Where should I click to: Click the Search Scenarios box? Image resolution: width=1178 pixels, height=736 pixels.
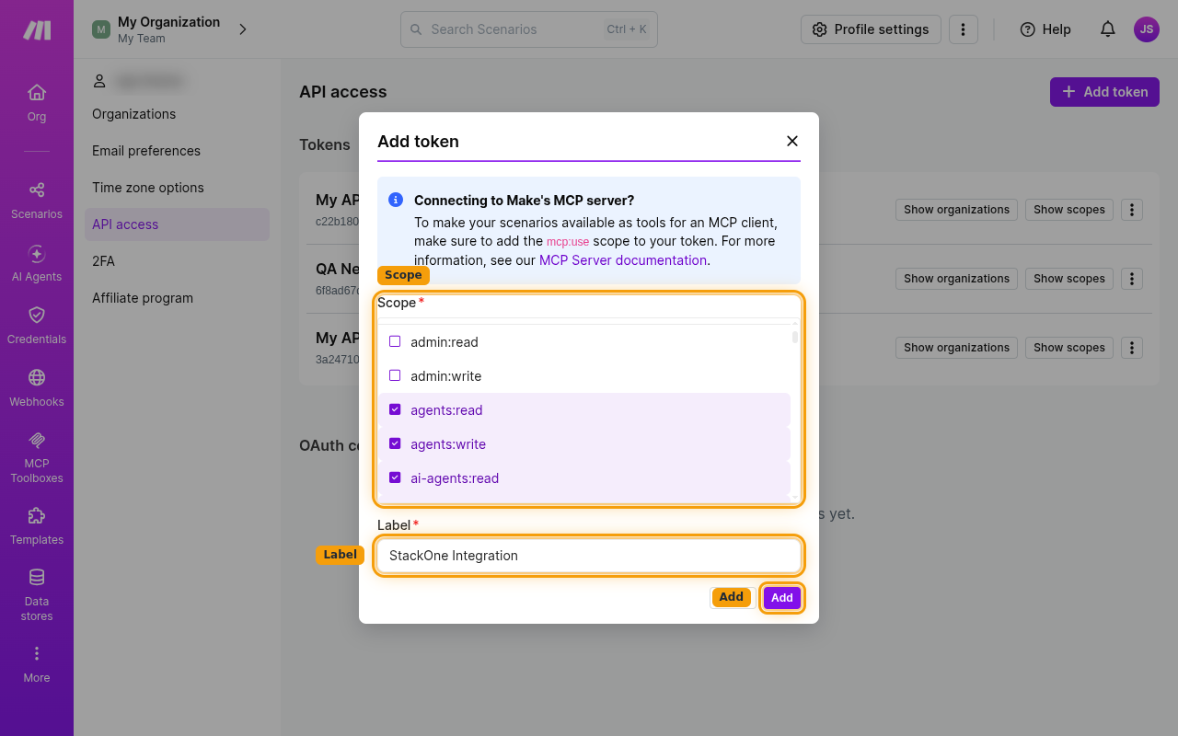529,29
